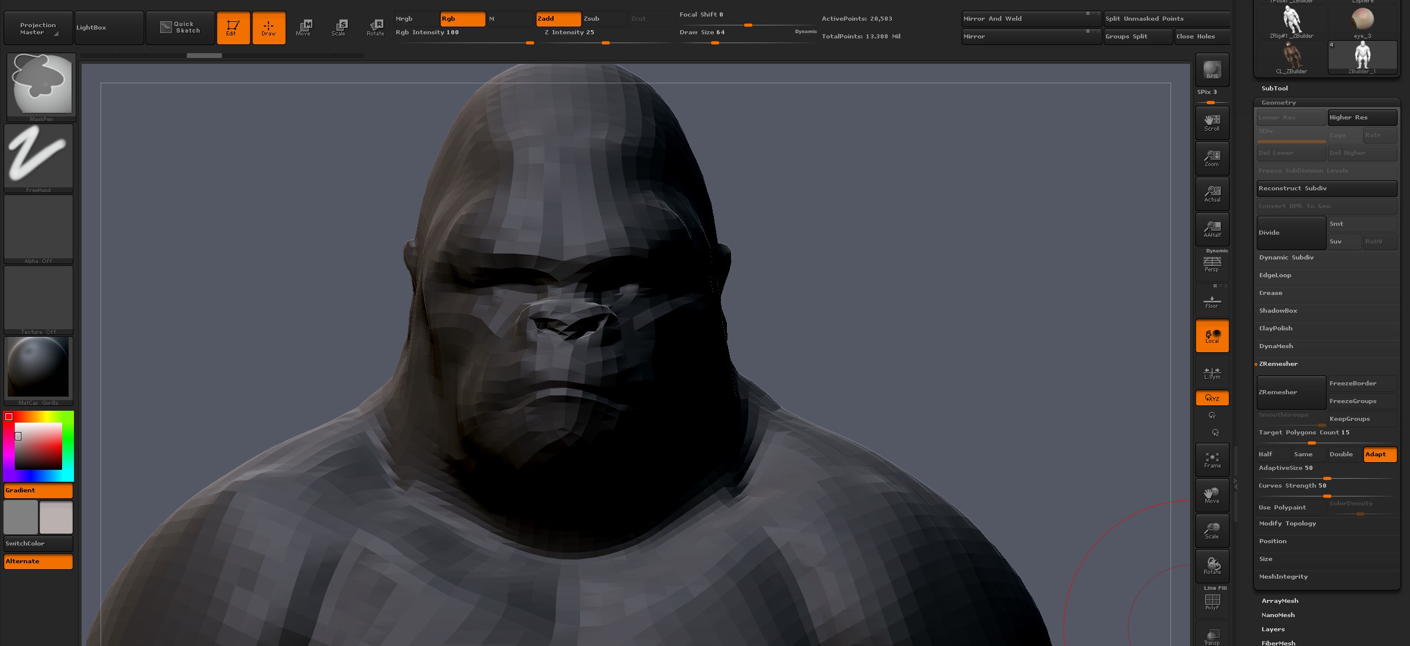The height and width of the screenshot is (646, 1410).
Task: Expand the Modify Topology section
Action: pos(1287,524)
